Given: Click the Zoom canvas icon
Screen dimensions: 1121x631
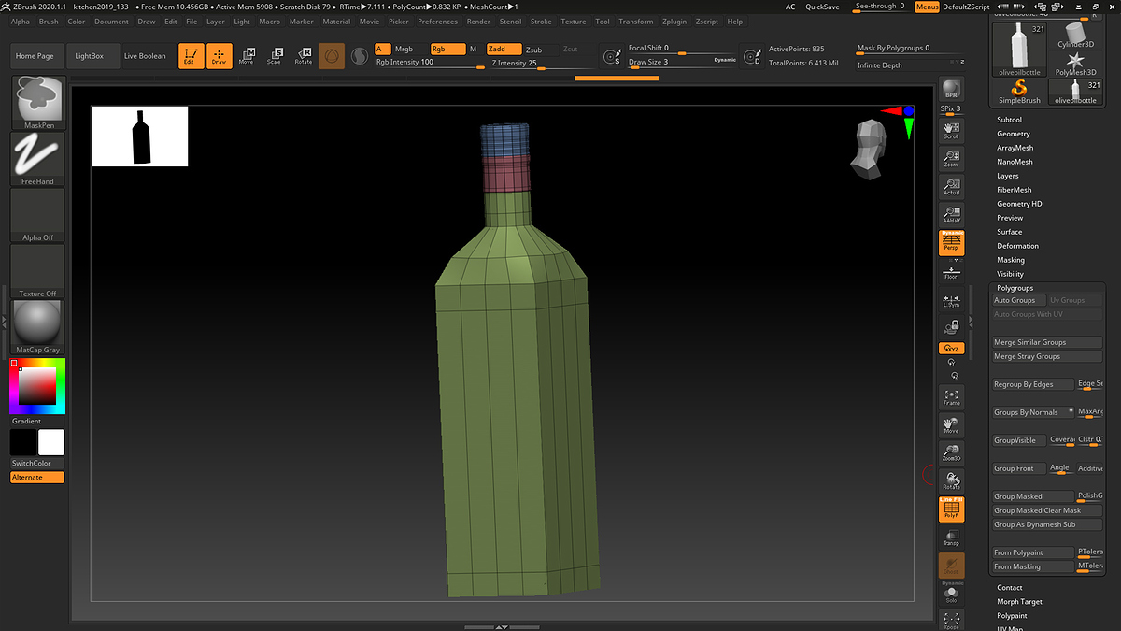Looking at the screenshot, I should click(951, 158).
